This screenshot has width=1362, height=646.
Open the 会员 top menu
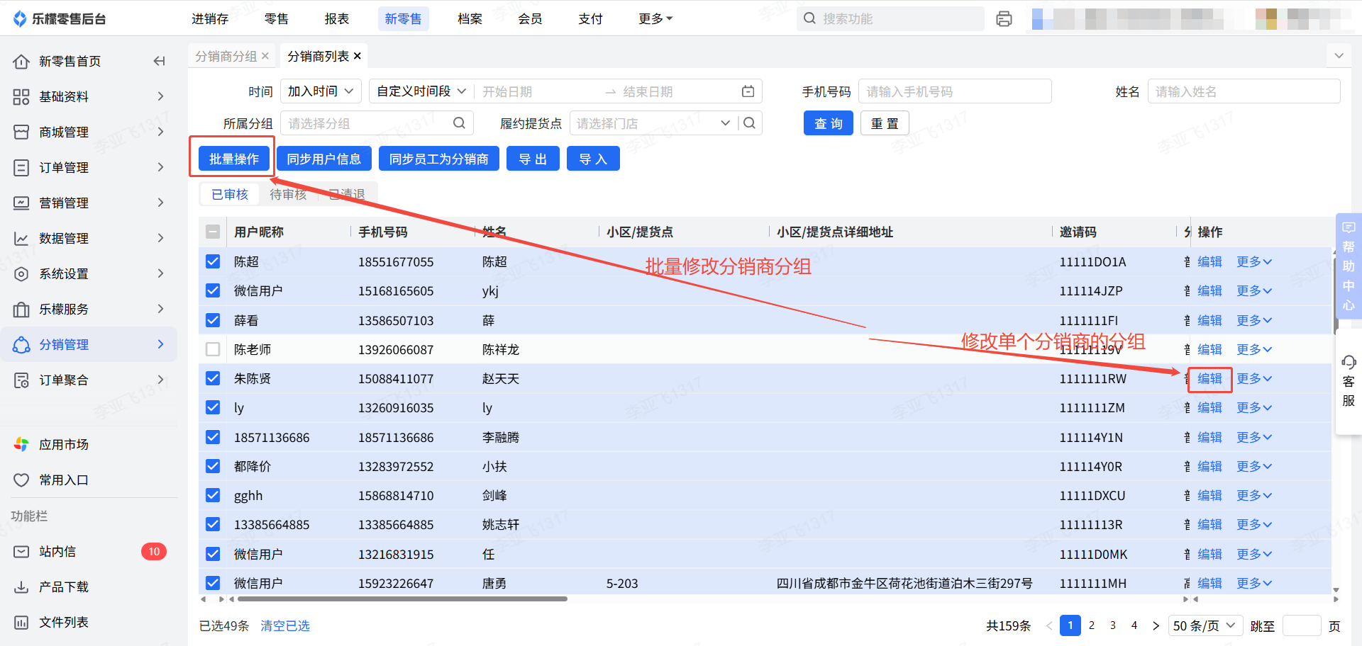530,19
